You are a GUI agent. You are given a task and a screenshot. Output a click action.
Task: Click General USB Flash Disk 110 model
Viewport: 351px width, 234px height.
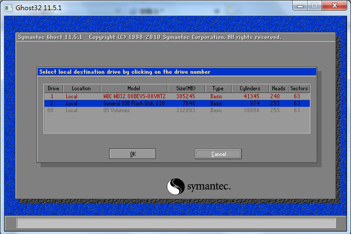[134, 103]
